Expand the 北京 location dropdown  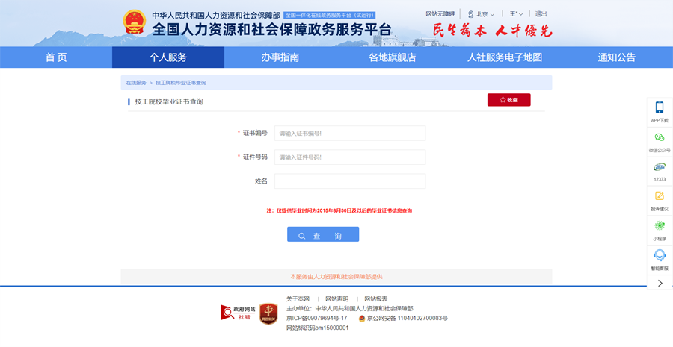(x=481, y=14)
